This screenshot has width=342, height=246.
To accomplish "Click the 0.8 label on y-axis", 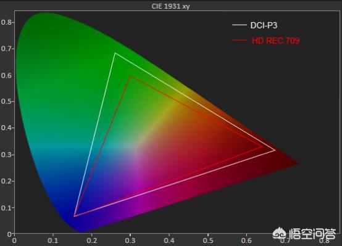I will click(x=6, y=22).
